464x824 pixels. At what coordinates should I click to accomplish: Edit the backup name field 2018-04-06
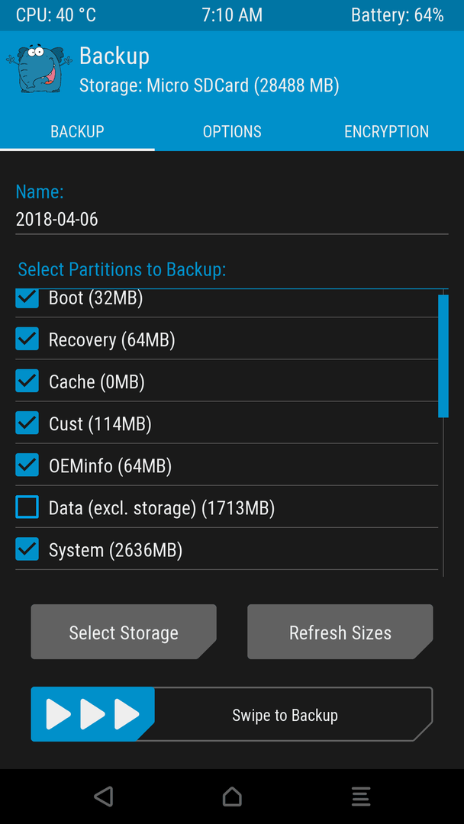coord(232,220)
